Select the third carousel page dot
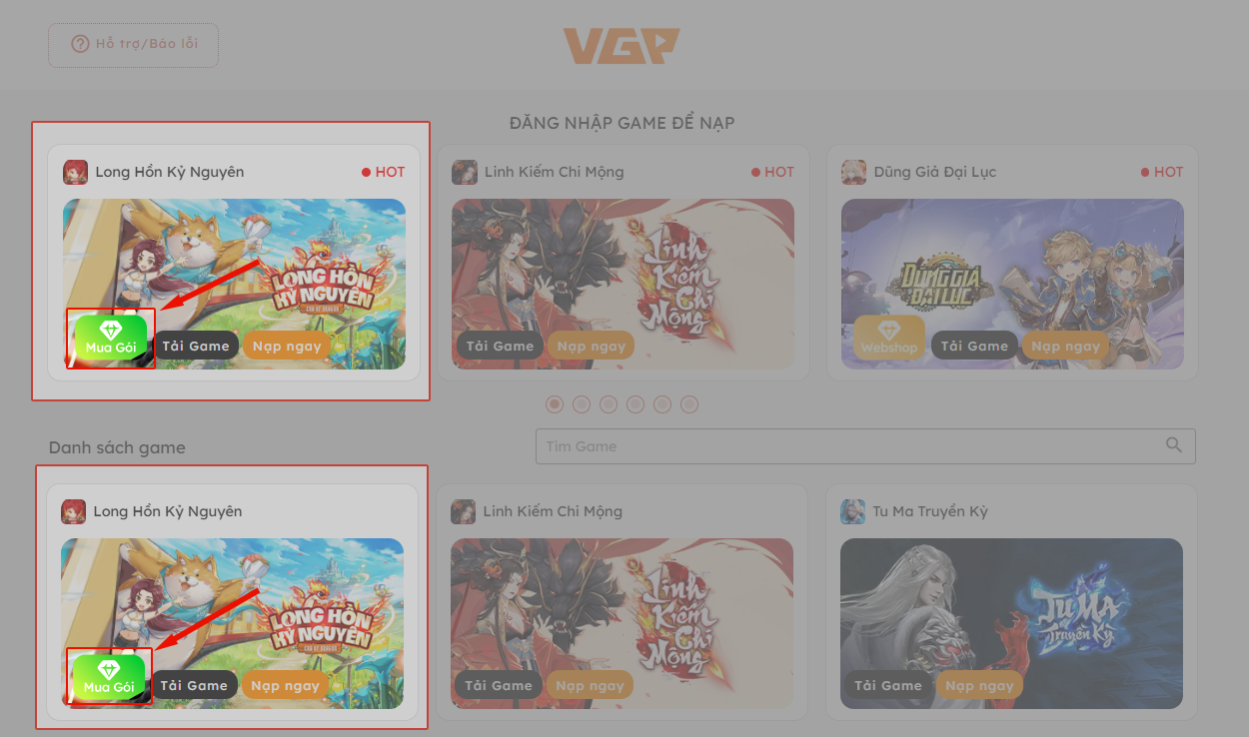Screen dimensions: 1249x737 pos(609,404)
